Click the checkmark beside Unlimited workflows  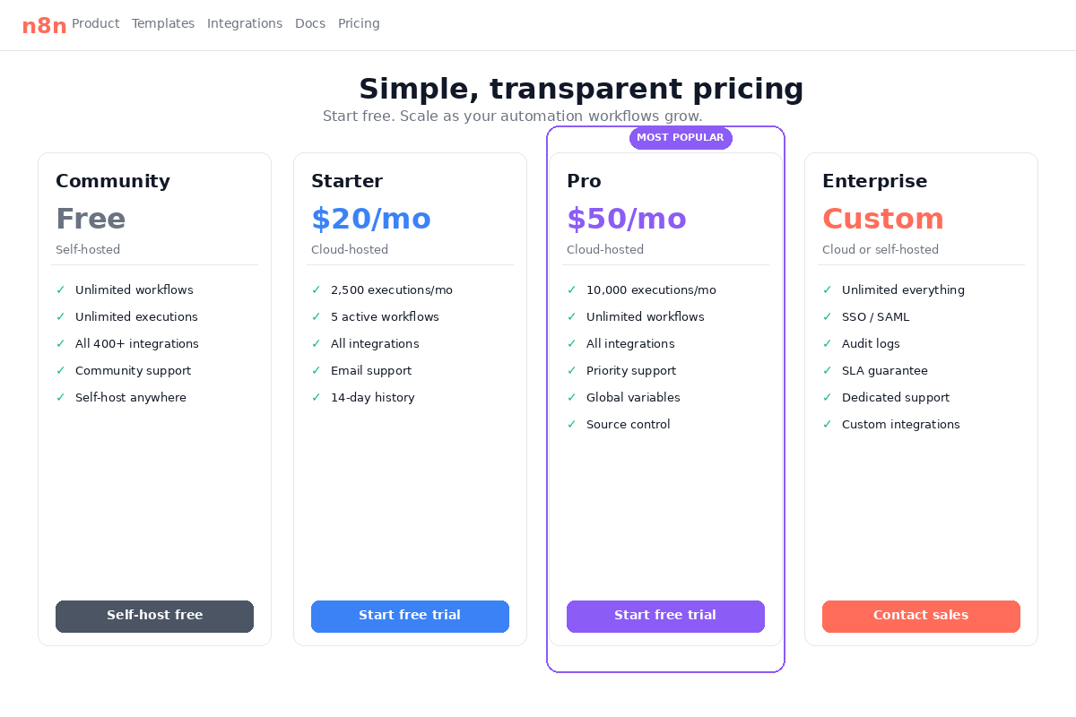click(60, 289)
